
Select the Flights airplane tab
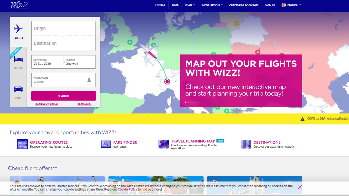click(18, 32)
